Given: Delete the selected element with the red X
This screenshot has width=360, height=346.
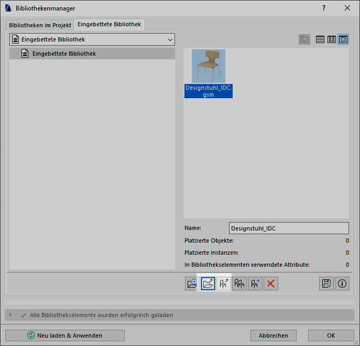Looking at the screenshot, I should point(271,284).
